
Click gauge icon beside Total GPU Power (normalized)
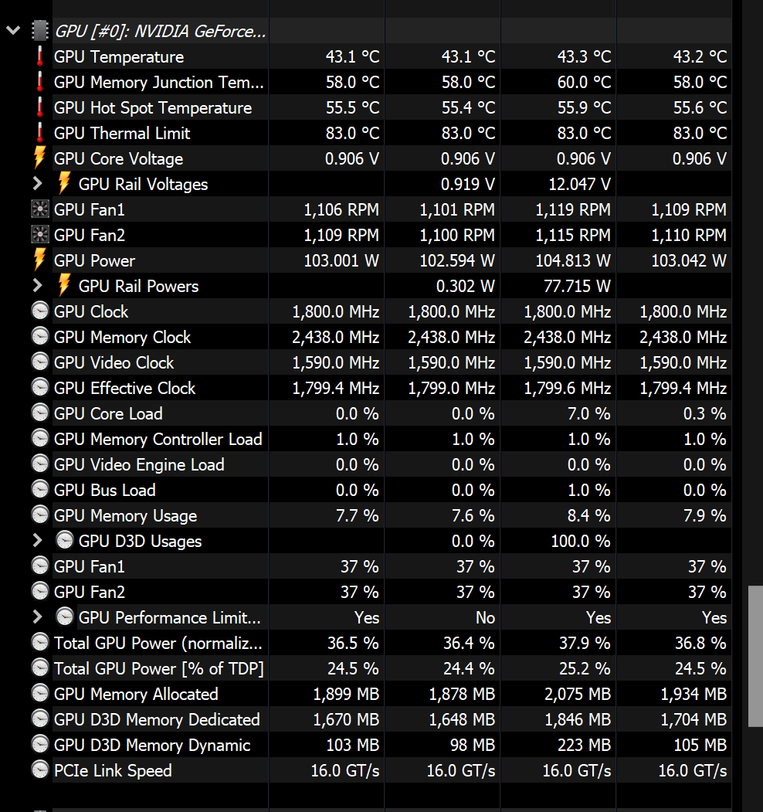(x=40, y=643)
